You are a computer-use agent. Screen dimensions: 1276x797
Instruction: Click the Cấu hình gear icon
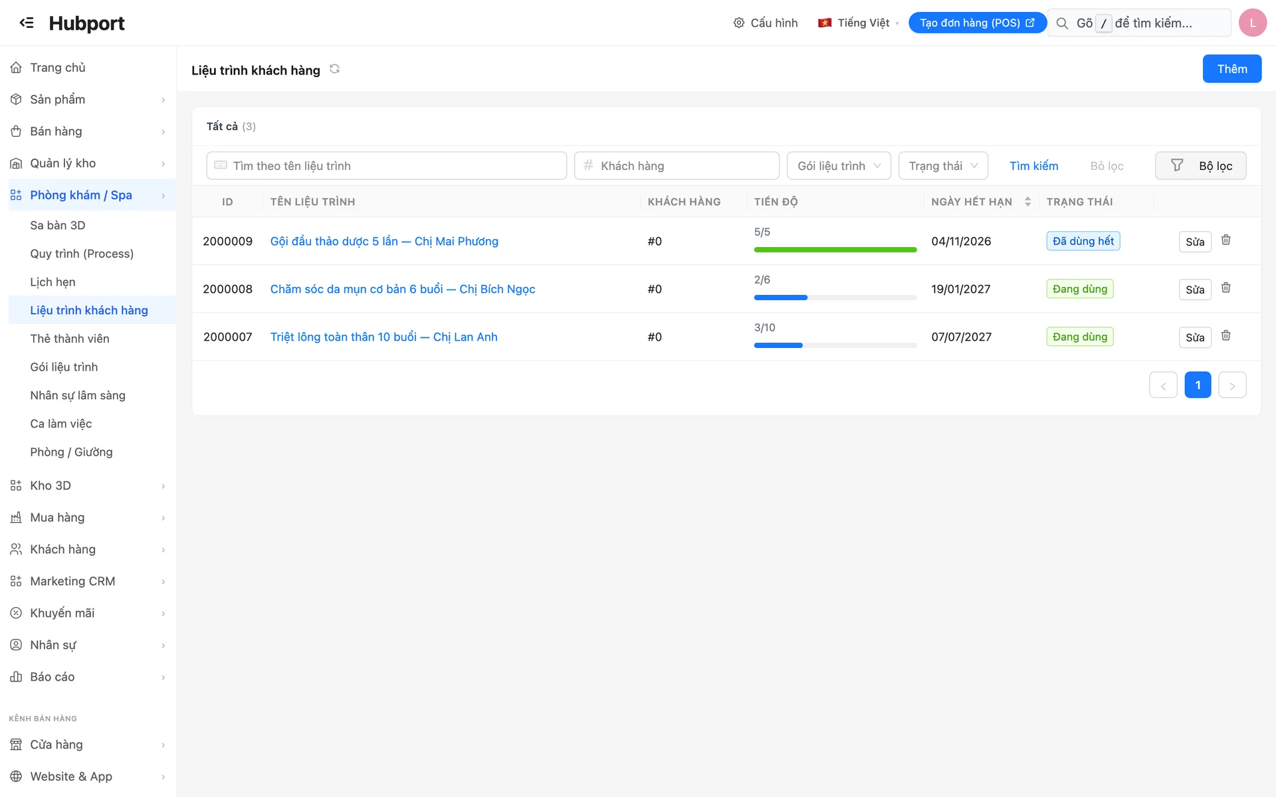click(x=739, y=23)
